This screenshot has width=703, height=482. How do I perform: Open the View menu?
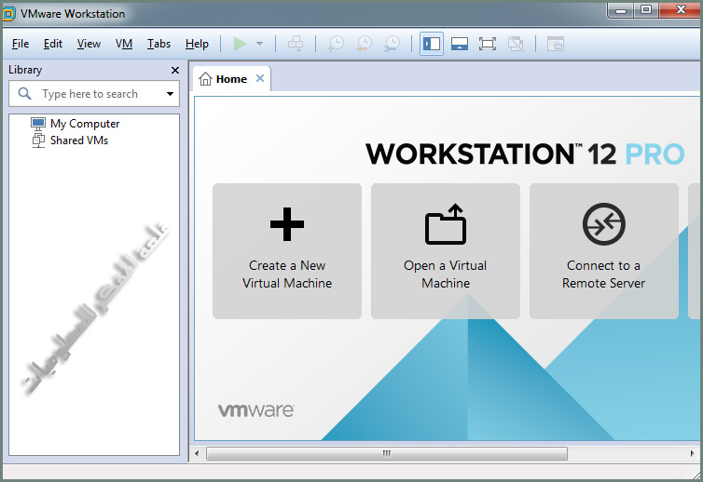click(89, 44)
